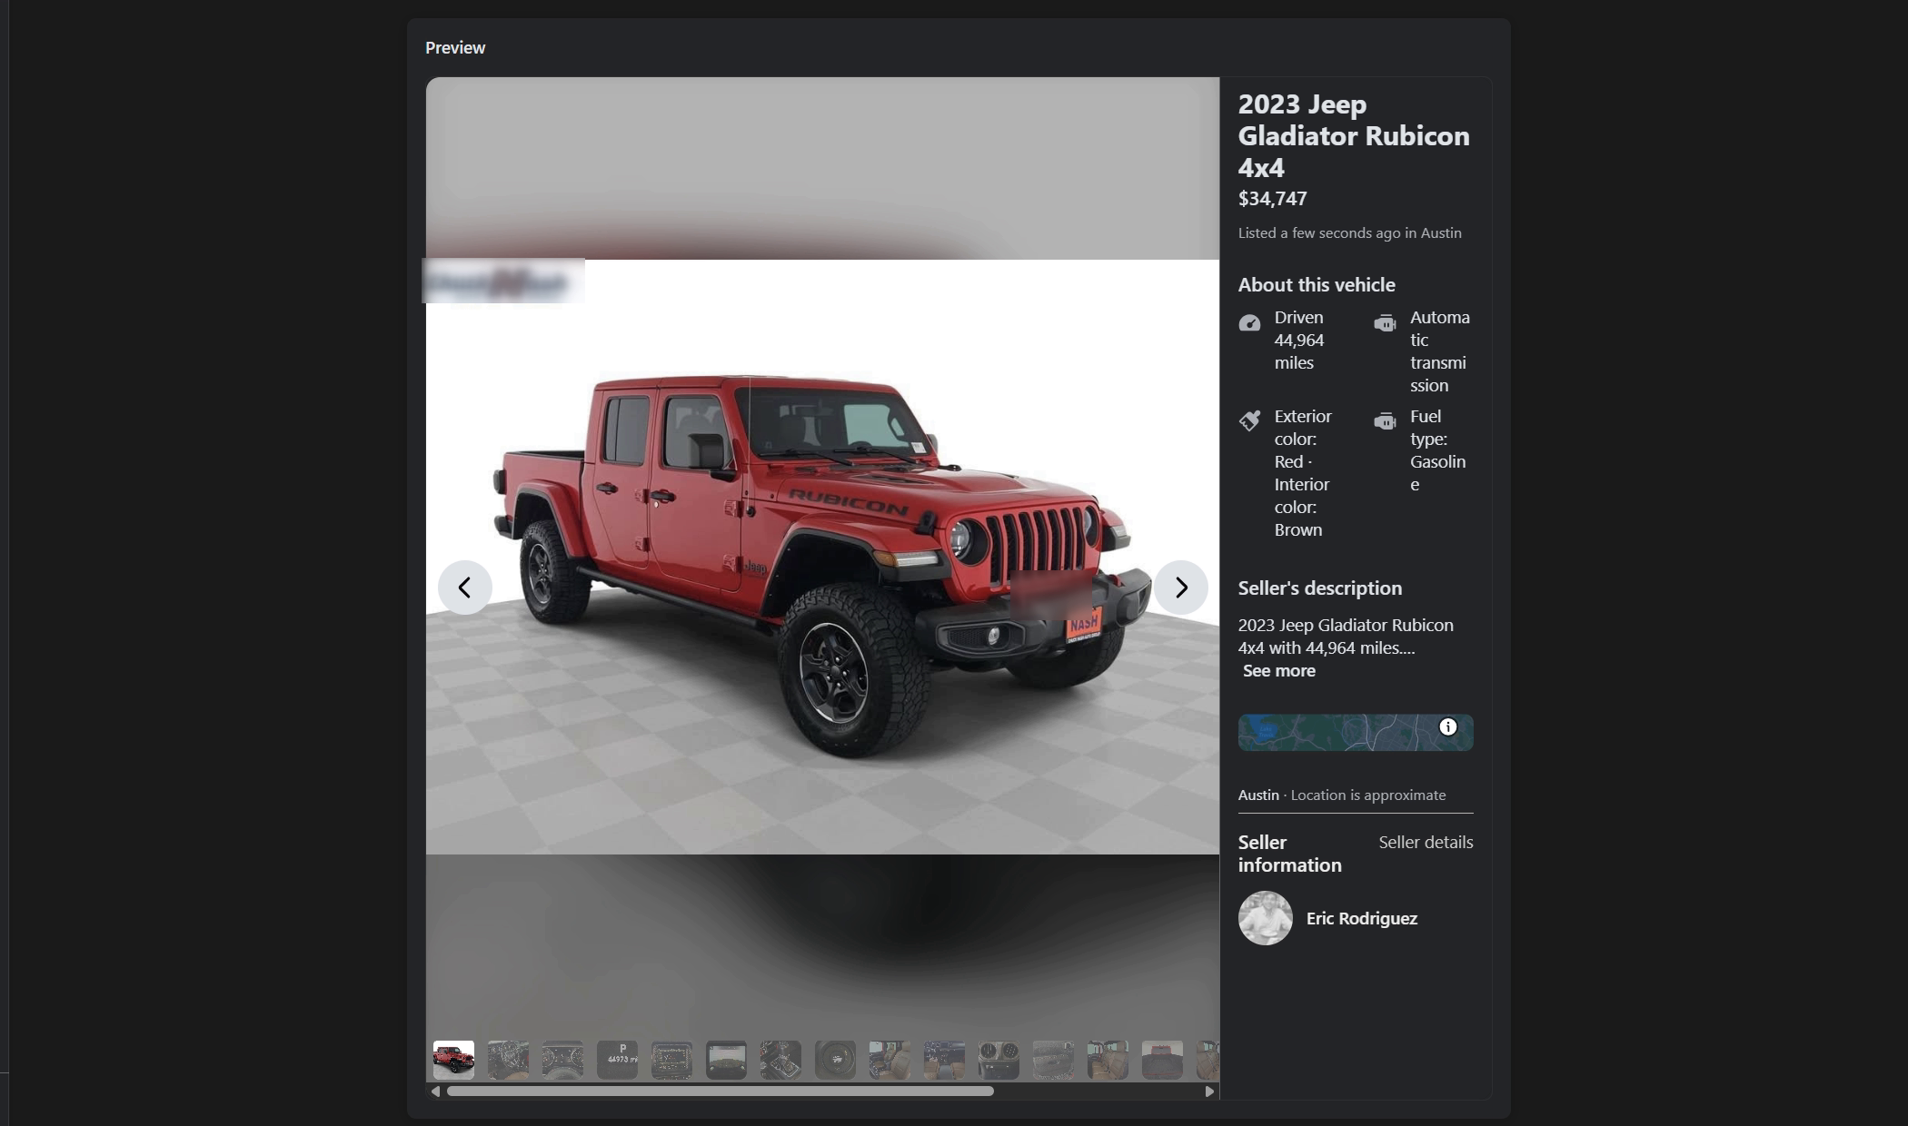Click the price $34,747

[x=1272, y=199]
